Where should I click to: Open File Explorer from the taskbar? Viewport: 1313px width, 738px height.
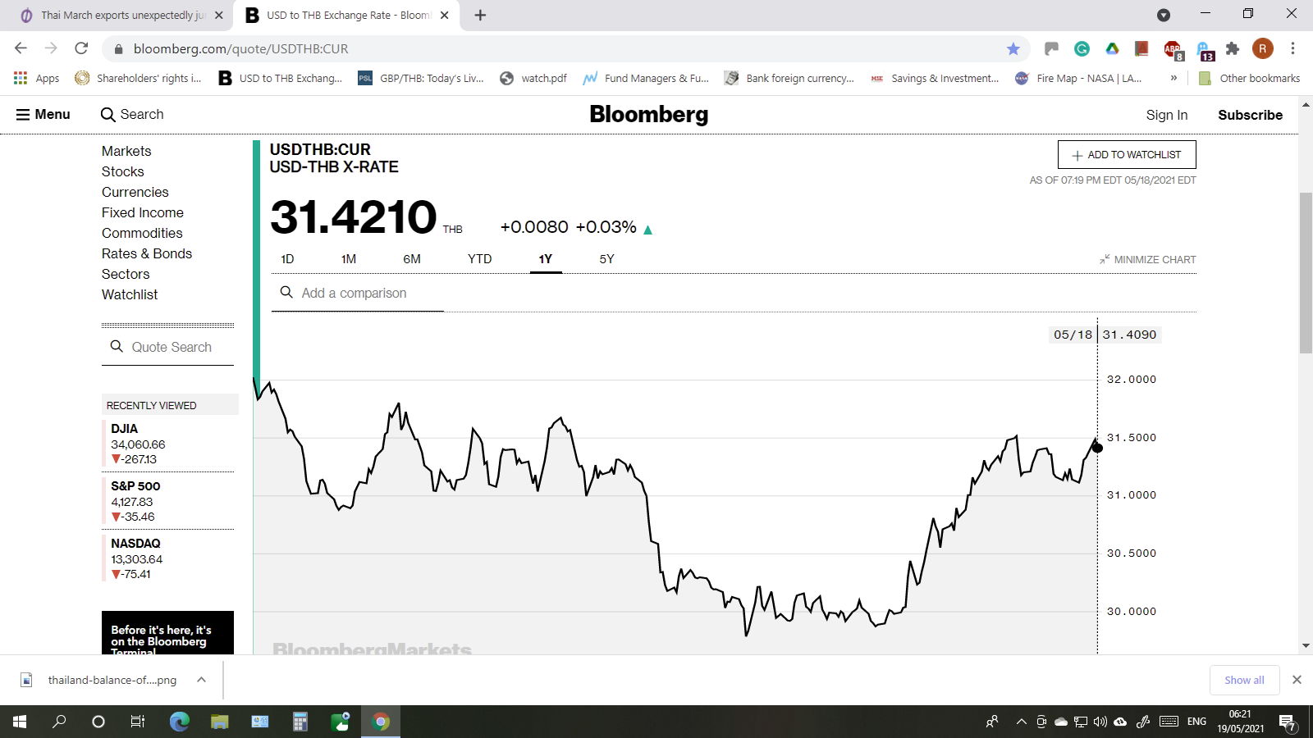[x=219, y=722]
